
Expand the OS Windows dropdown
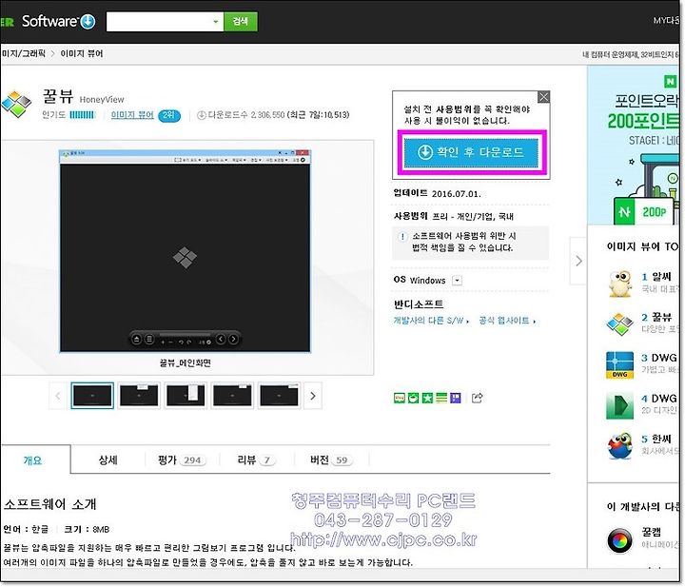pos(457,281)
